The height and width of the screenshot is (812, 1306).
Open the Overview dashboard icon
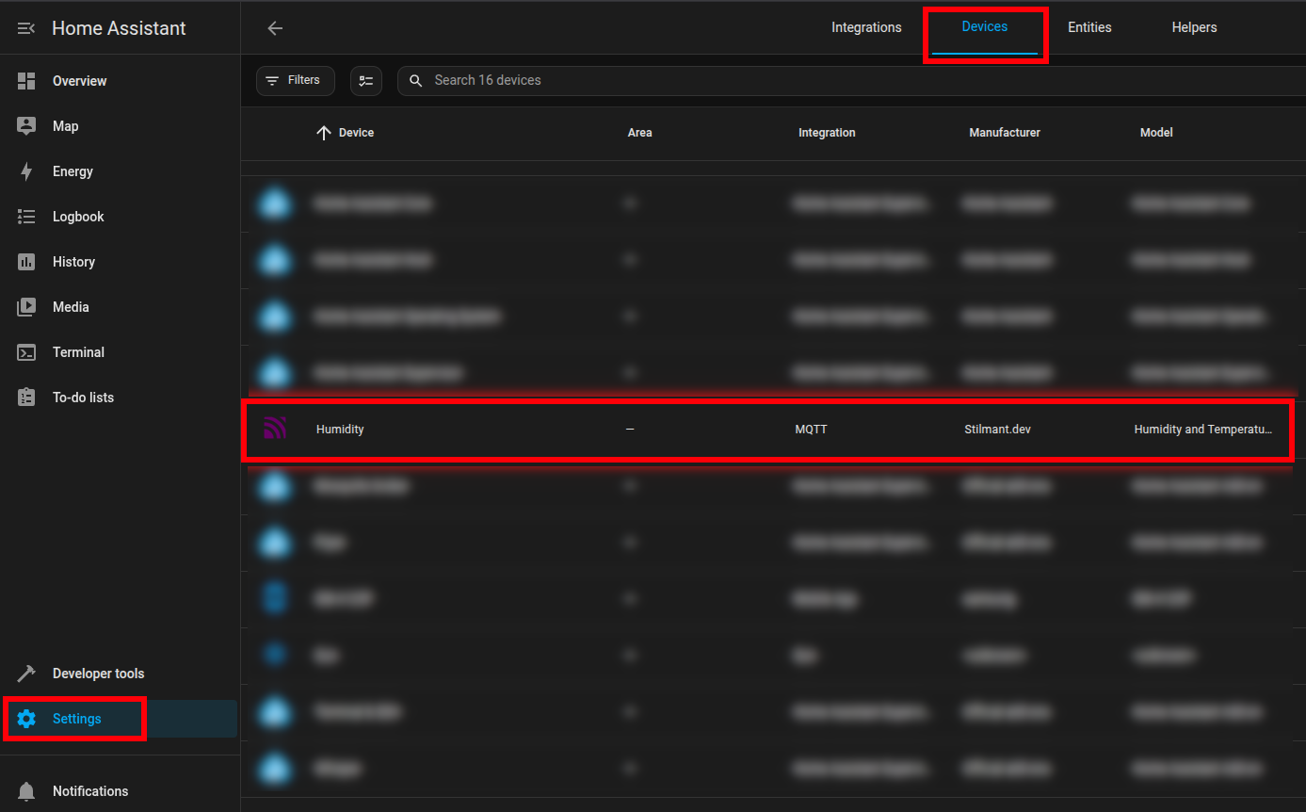[26, 81]
